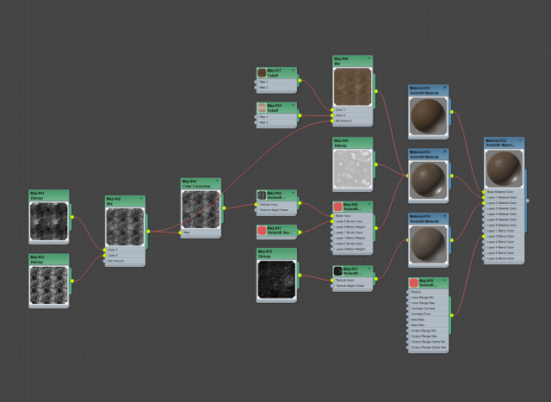
Task: Collapse the Map #42 Mix node
Action: point(141,199)
